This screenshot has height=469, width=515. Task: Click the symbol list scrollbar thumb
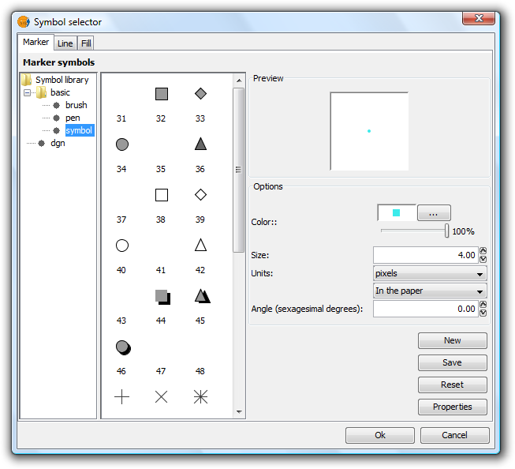(238, 170)
